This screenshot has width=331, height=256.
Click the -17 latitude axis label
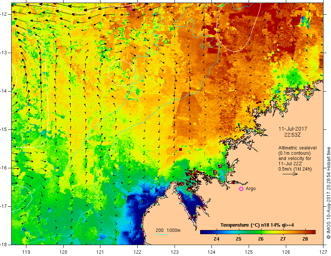pos(4,206)
